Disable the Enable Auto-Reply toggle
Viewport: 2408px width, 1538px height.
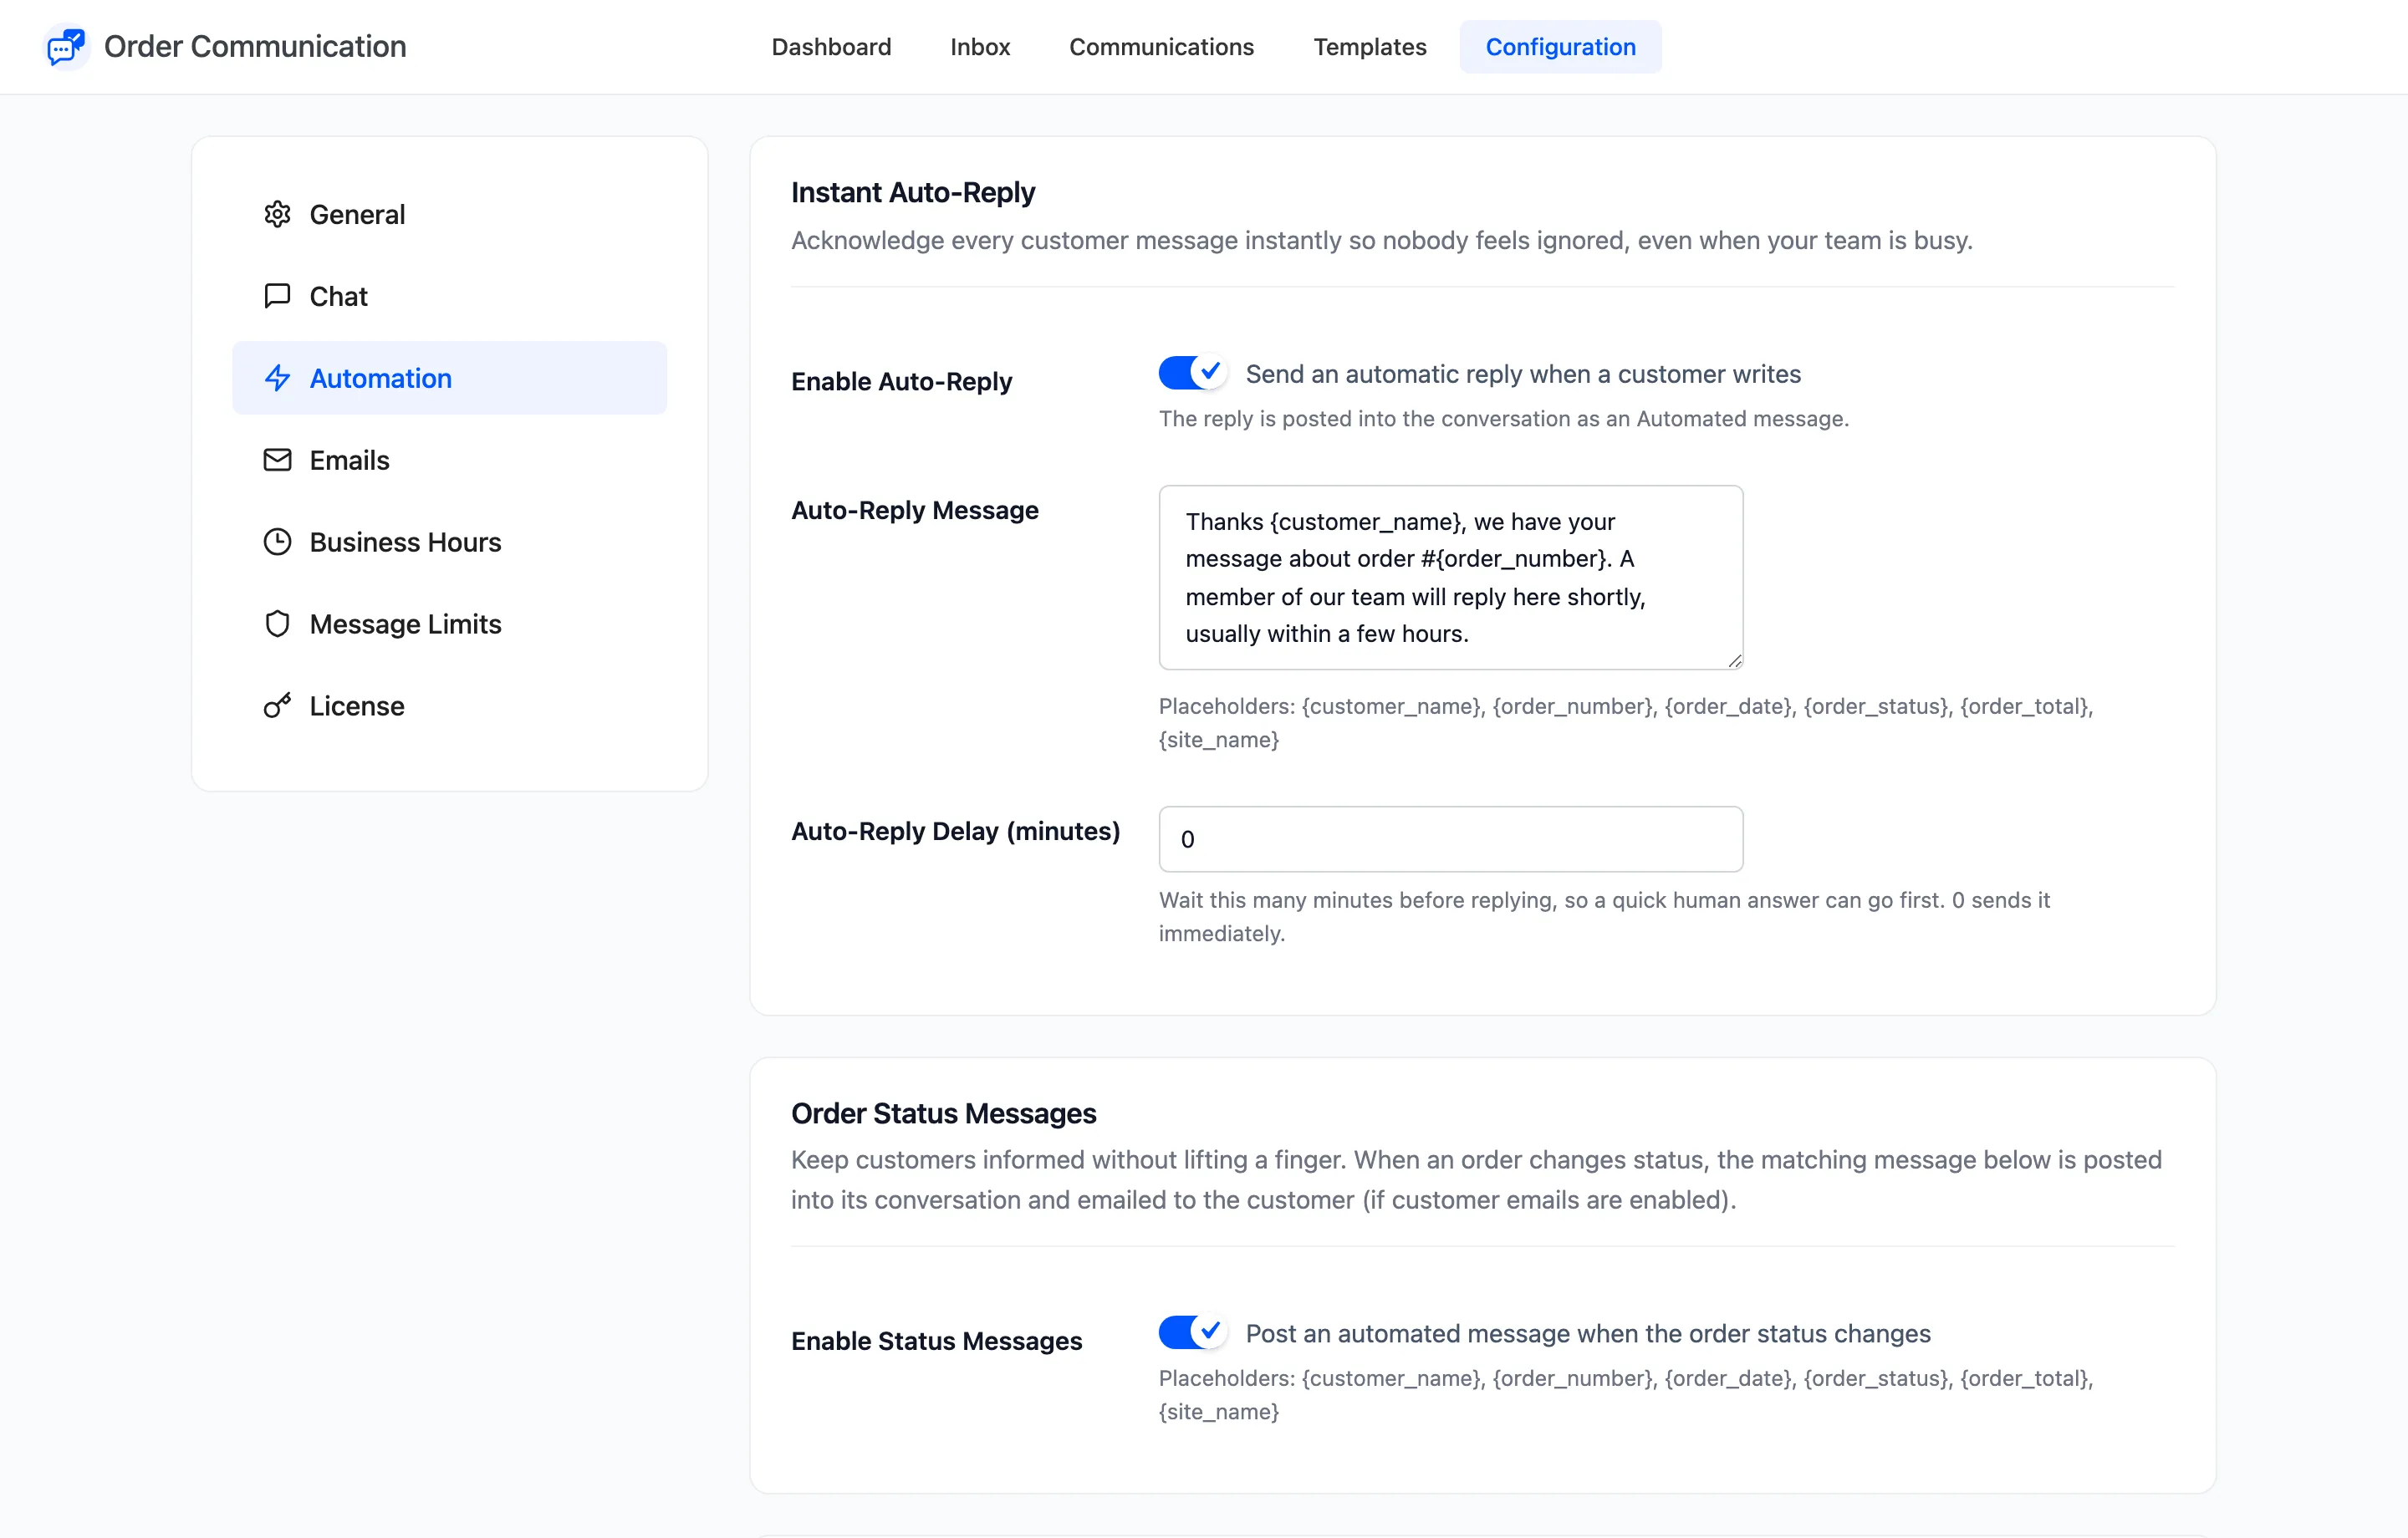(x=1193, y=373)
